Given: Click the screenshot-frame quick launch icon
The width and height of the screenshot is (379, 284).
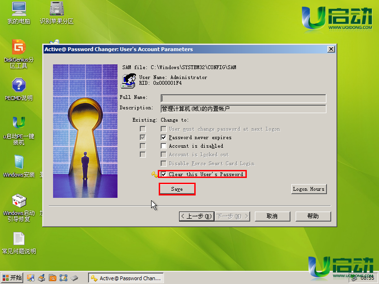Looking at the screenshot, I should (63, 278).
